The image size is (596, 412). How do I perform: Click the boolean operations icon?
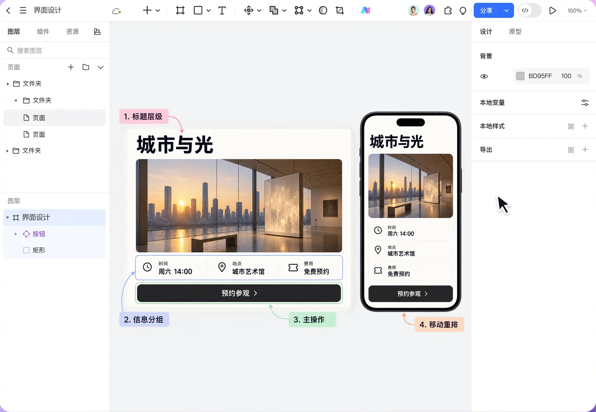pos(274,10)
